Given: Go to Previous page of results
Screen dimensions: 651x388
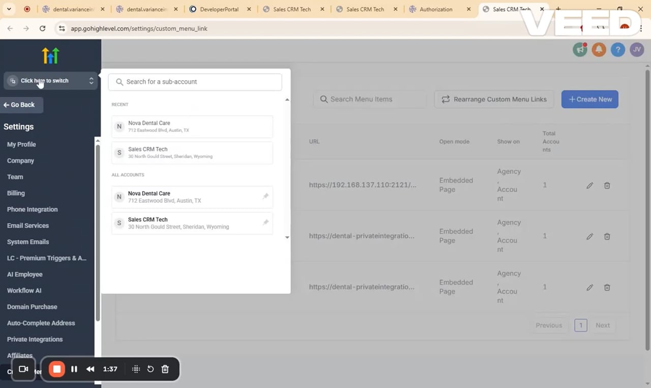Looking at the screenshot, I should [549, 325].
